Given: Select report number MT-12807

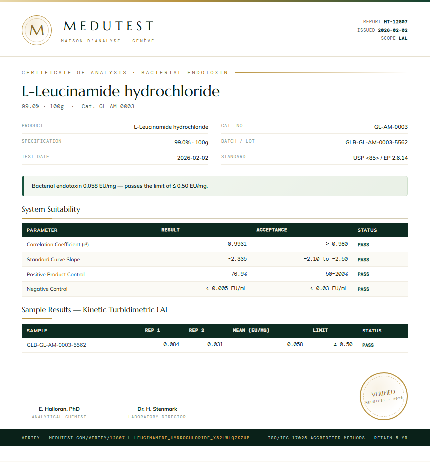Looking at the screenshot, I should [x=396, y=22].
